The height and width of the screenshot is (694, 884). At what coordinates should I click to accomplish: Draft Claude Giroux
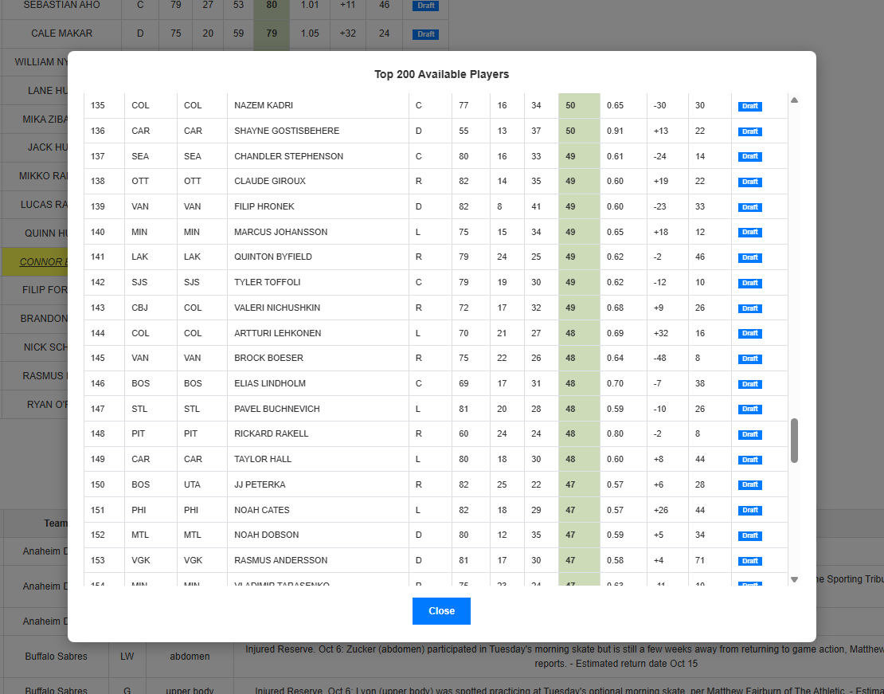[750, 182]
